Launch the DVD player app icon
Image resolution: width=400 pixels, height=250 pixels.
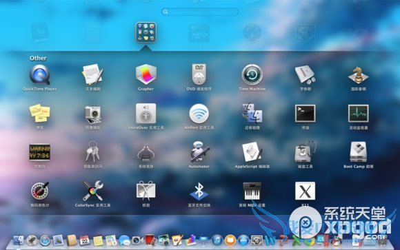(199, 74)
